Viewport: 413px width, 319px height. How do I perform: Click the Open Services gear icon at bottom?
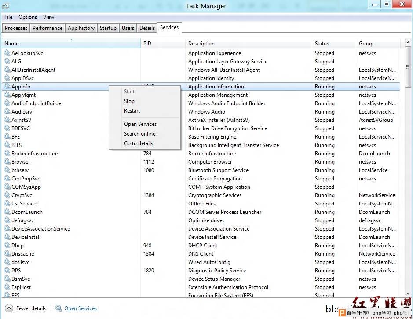point(58,308)
